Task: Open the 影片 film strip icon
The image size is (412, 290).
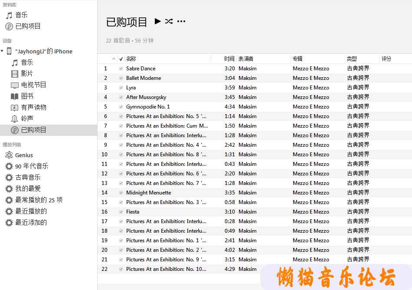Action: [15, 74]
